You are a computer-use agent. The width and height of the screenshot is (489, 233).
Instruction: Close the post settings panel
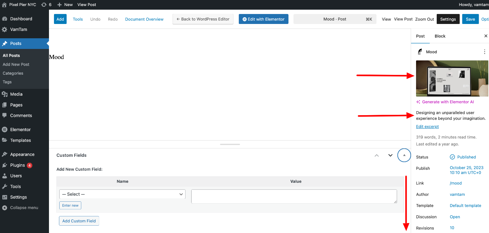486,36
